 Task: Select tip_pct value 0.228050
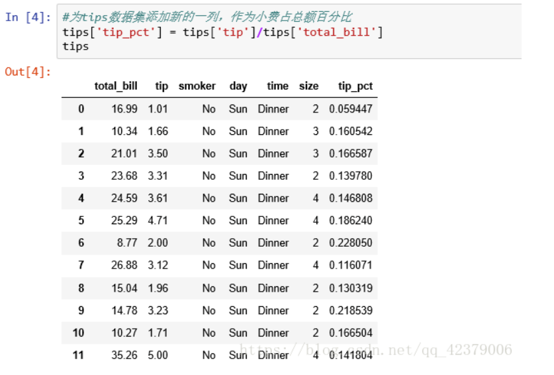(351, 243)
